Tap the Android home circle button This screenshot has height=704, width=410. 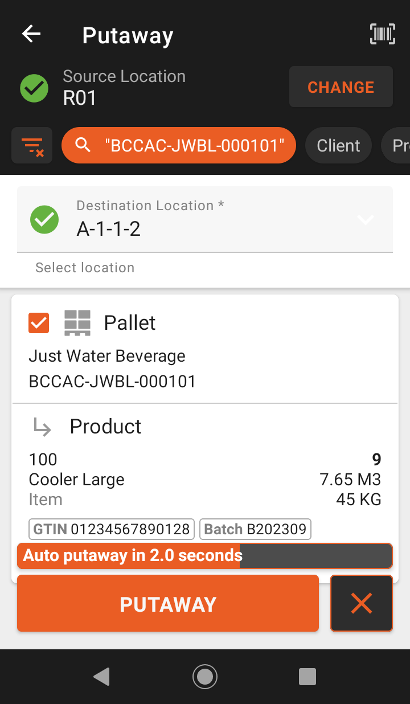[205, 677]
